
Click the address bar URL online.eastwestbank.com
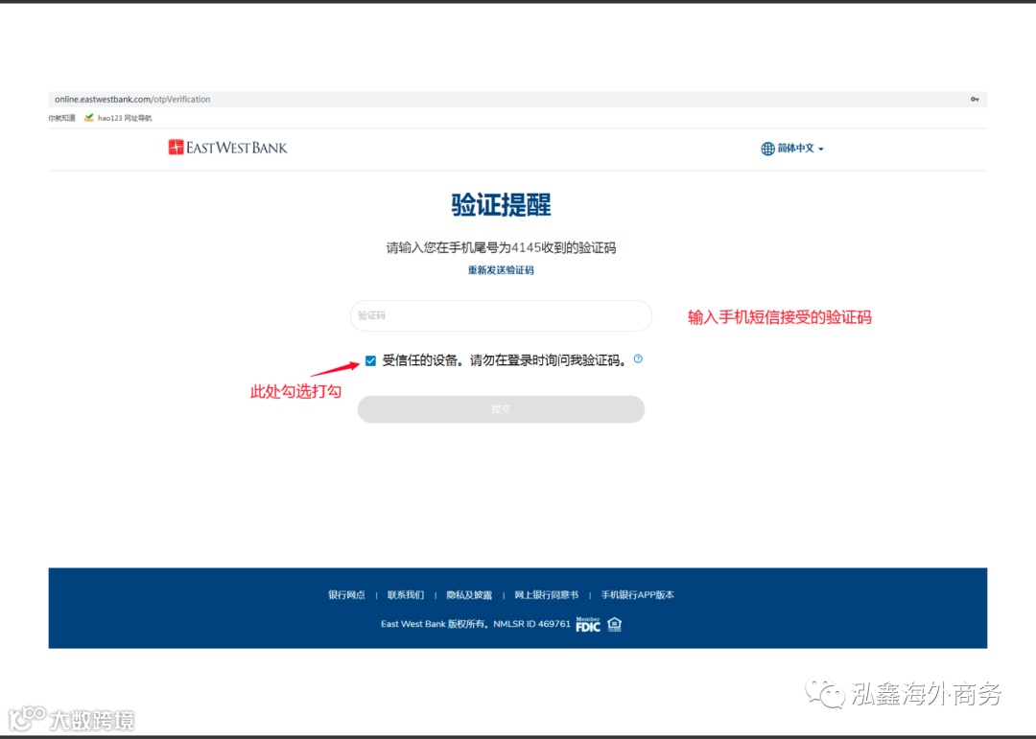pos(132,99)
